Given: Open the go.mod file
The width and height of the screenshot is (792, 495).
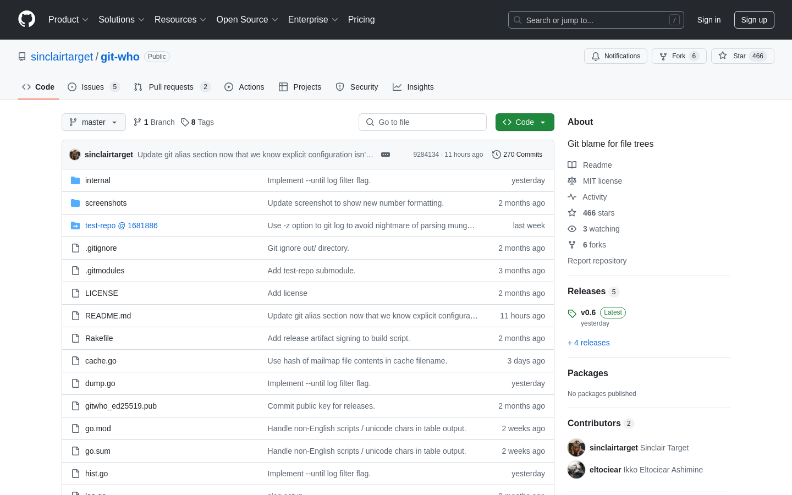Looking at the screenshot, I should click(98, 428).
